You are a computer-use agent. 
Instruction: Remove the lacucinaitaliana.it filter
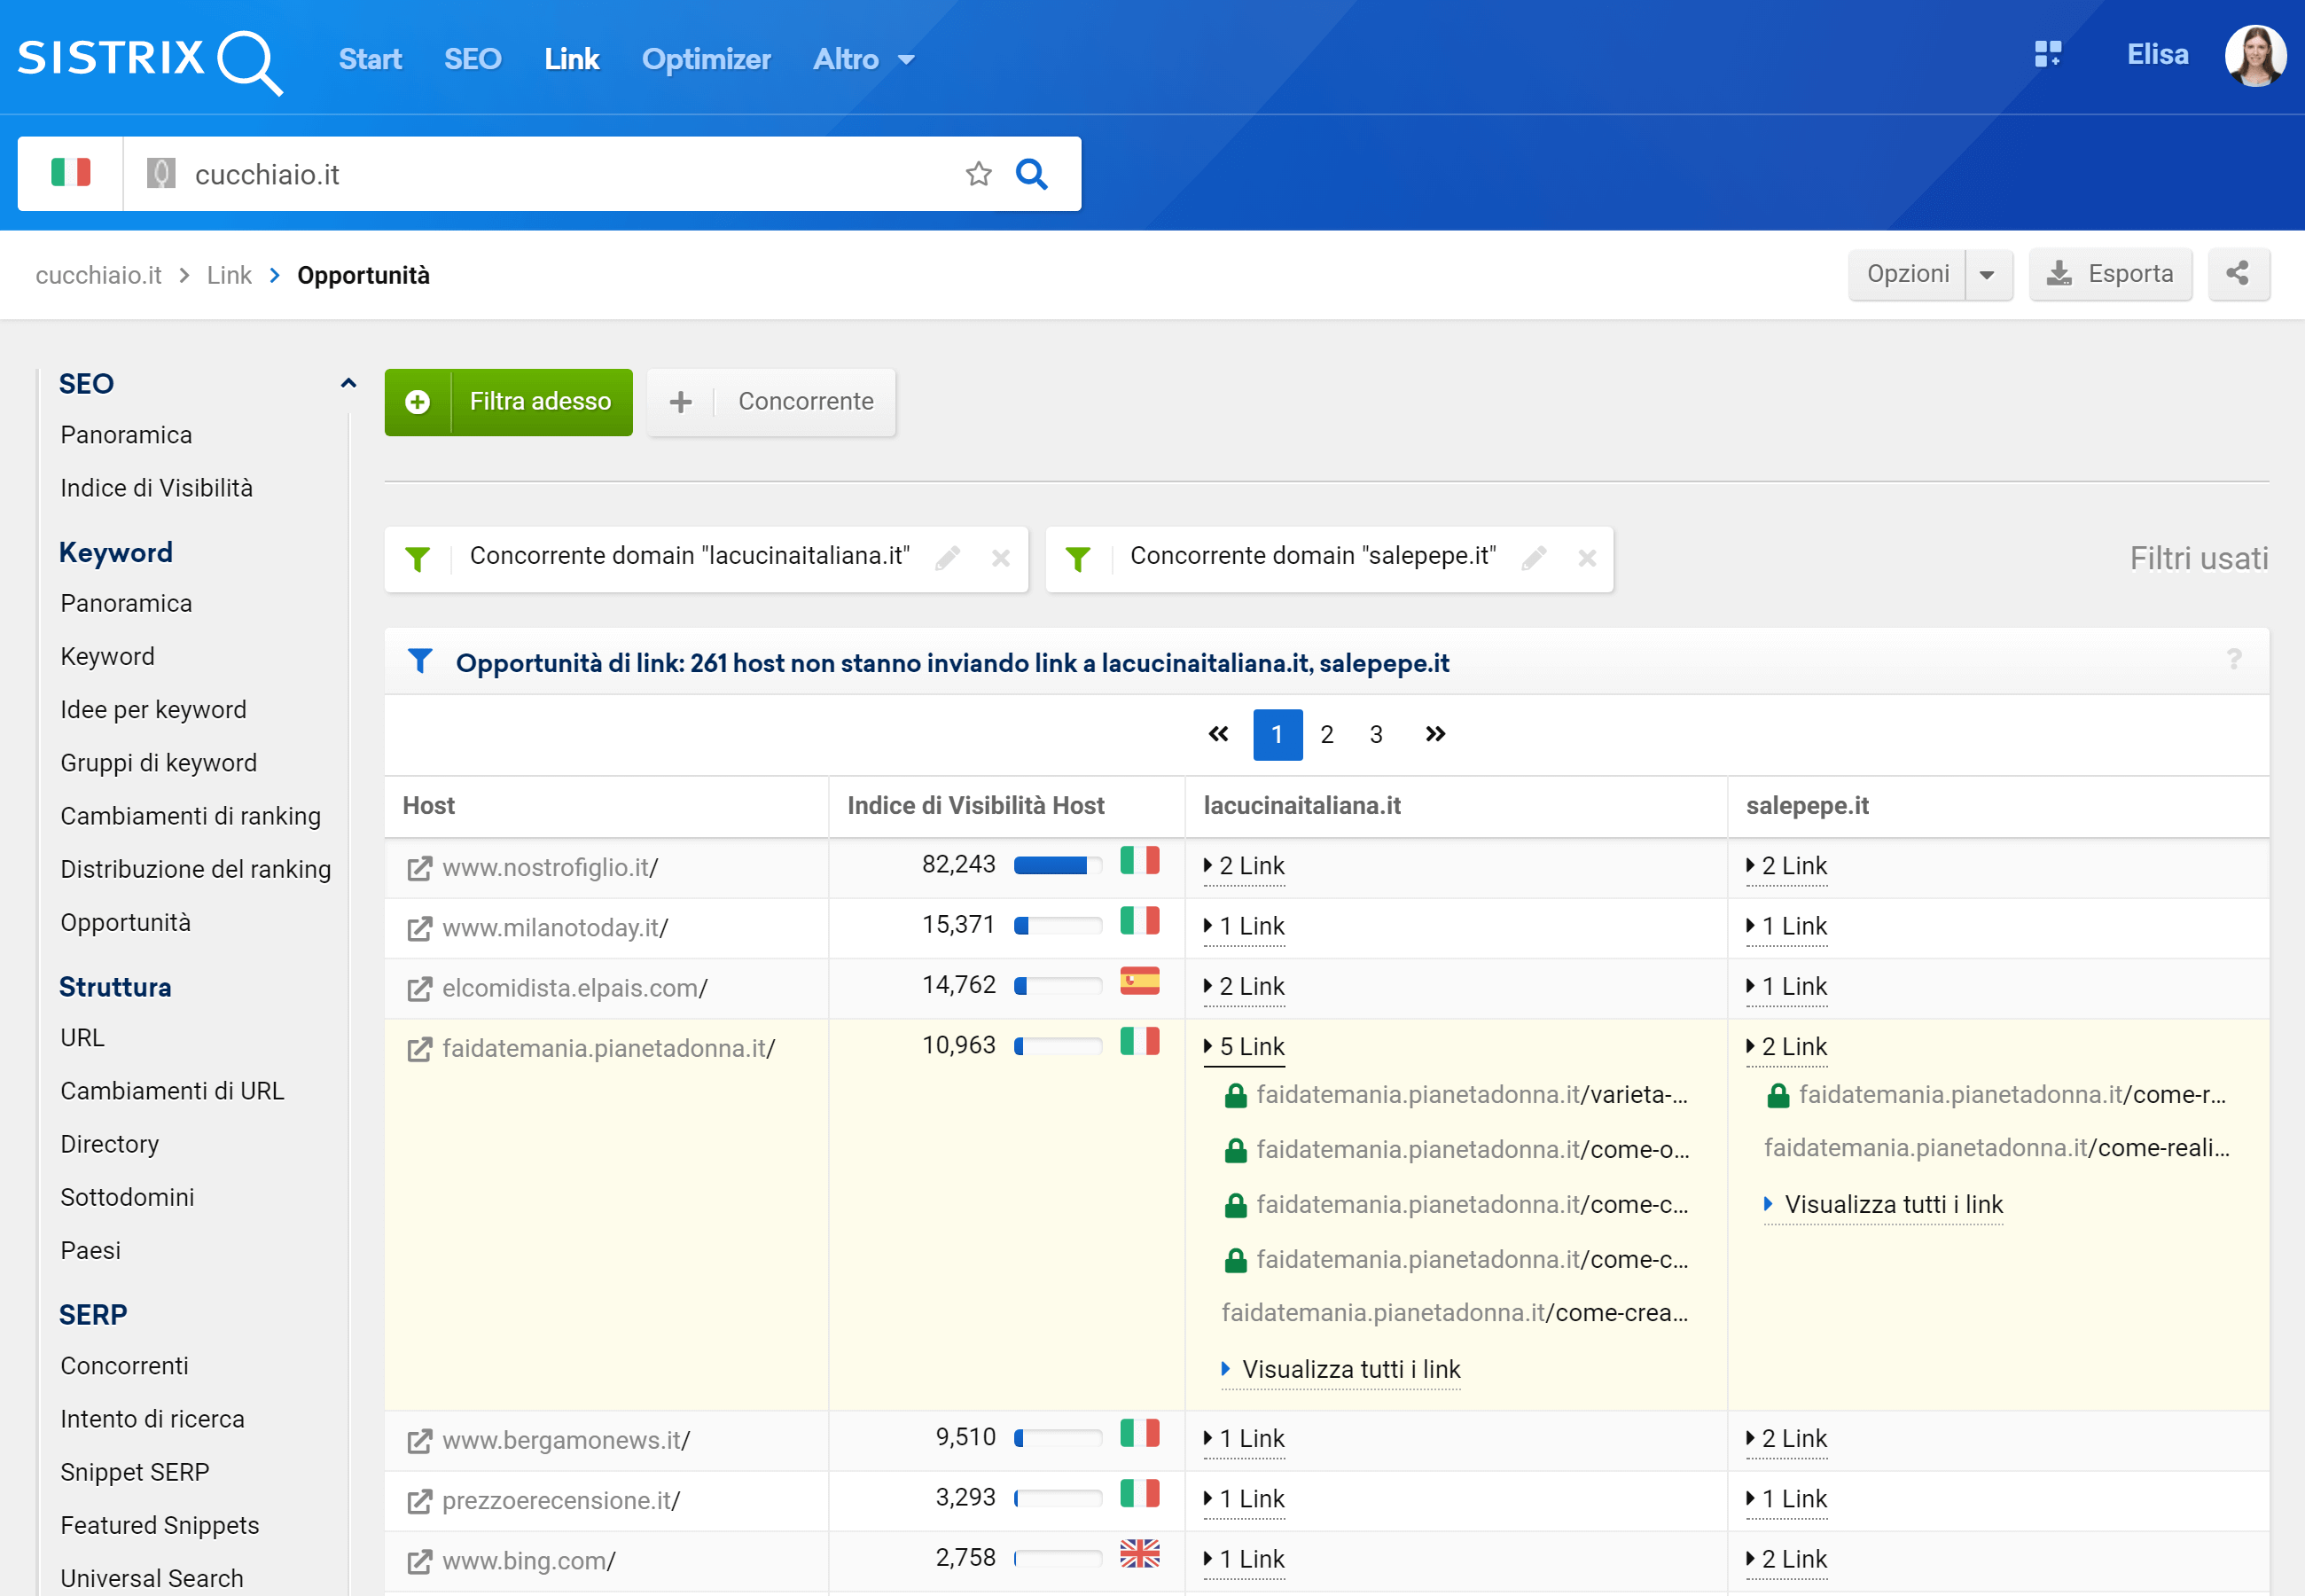click(x=1001, y=558)
